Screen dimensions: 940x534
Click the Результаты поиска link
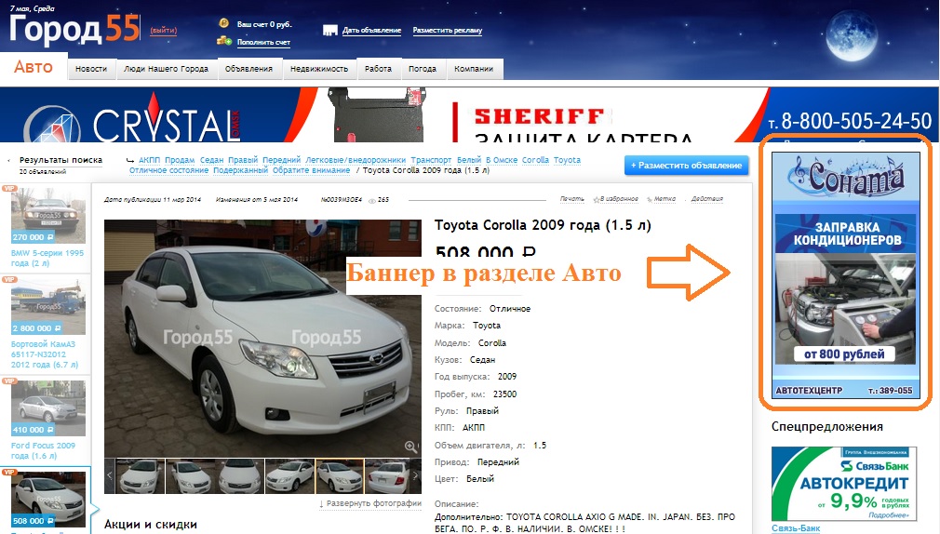click(60, 160)
